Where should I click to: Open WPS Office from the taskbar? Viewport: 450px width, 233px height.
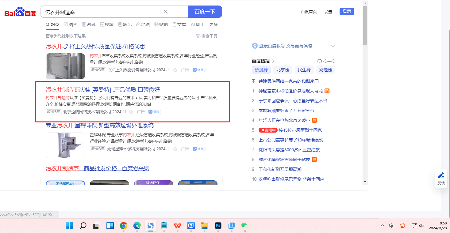pos(178,226)
